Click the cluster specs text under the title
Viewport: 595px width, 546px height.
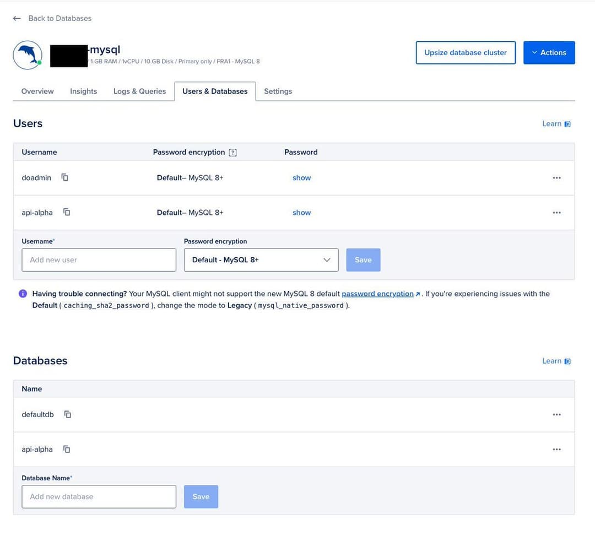[x=175, y=62]
